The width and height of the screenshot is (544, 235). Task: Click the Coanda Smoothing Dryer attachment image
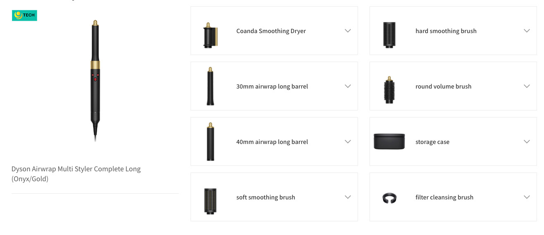210,35
